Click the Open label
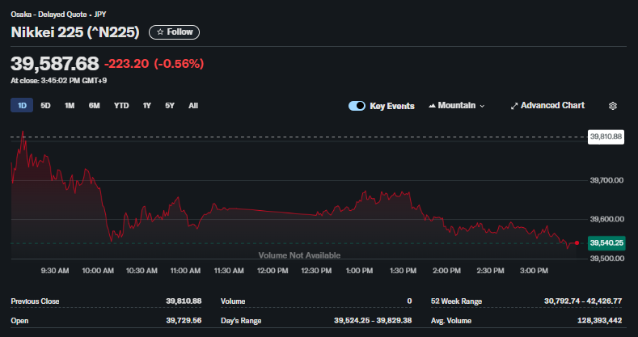638x337 pixels. point(19,321)
